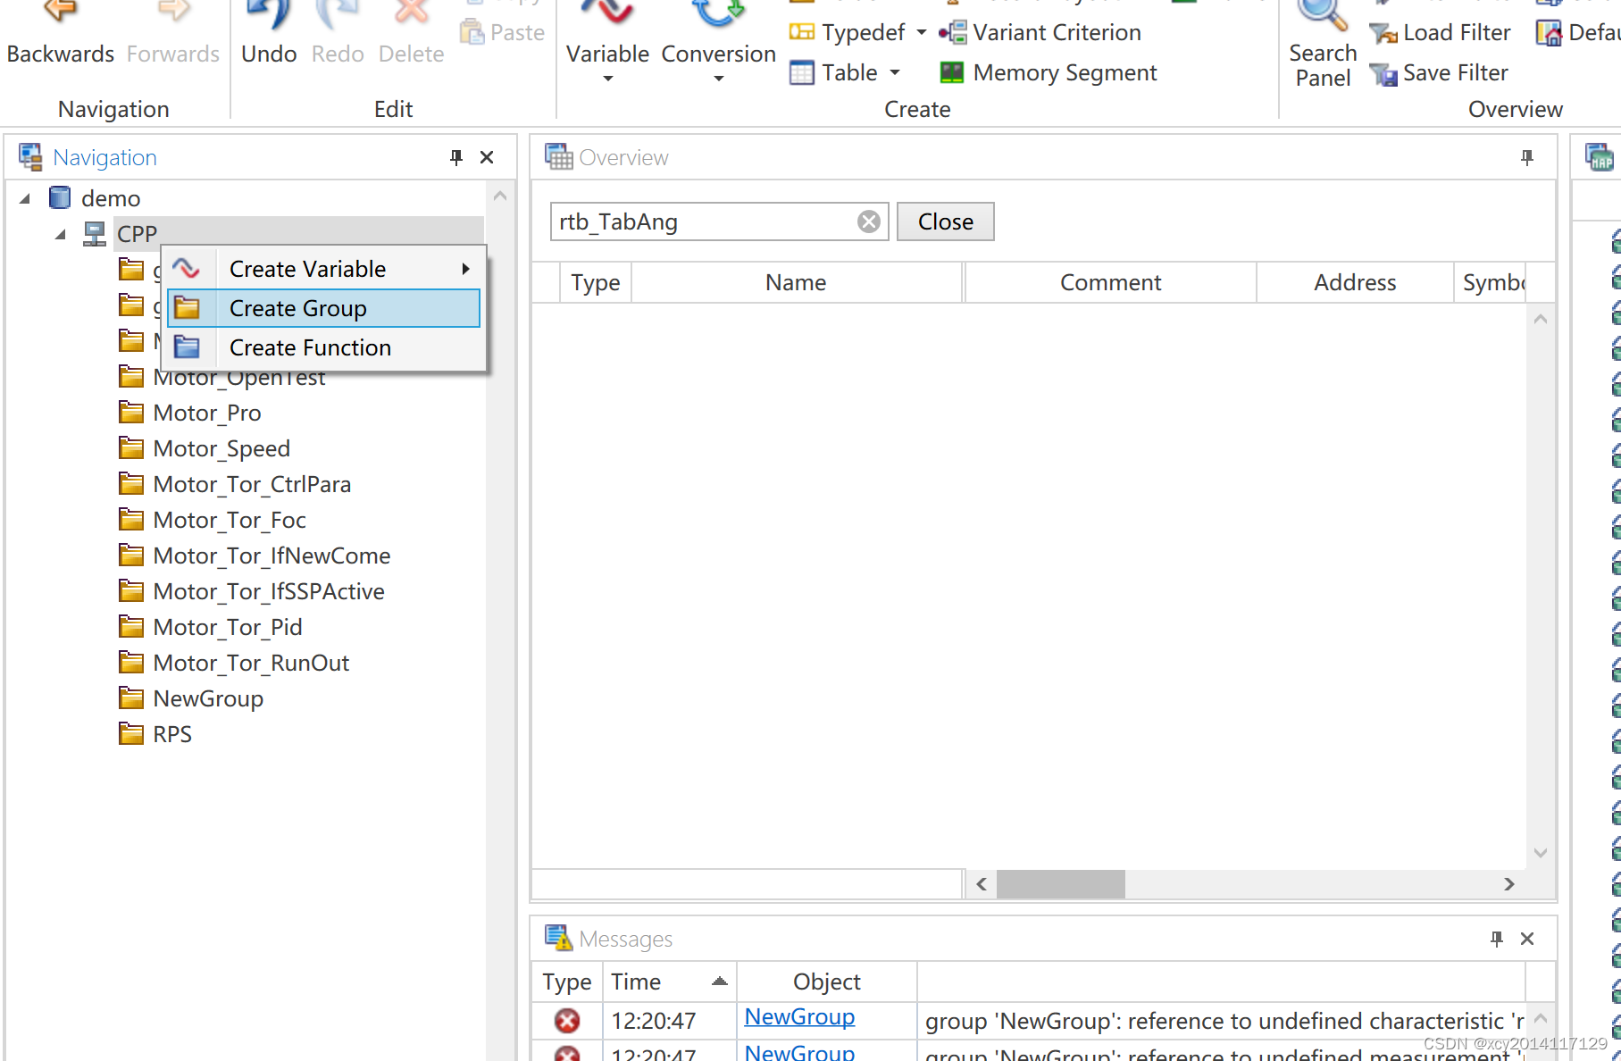Screen dimensions: 1621x1061
Task: Select the NewGroup group in tree
Action: point(208,698)
